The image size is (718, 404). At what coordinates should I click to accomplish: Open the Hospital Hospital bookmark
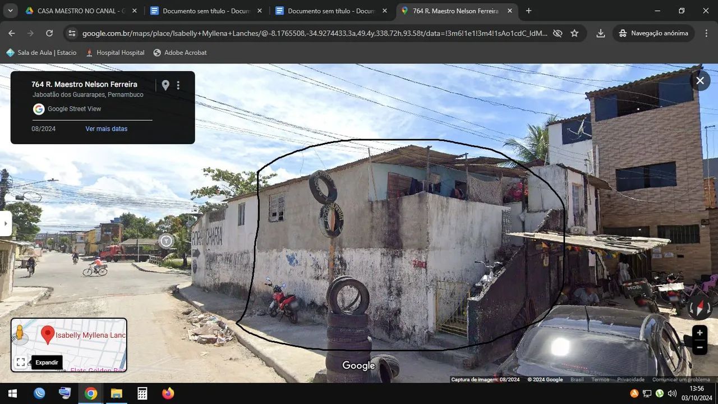(115, 53)
